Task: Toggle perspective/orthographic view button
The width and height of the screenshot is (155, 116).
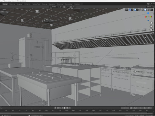Action: click(x=151, y=34)
